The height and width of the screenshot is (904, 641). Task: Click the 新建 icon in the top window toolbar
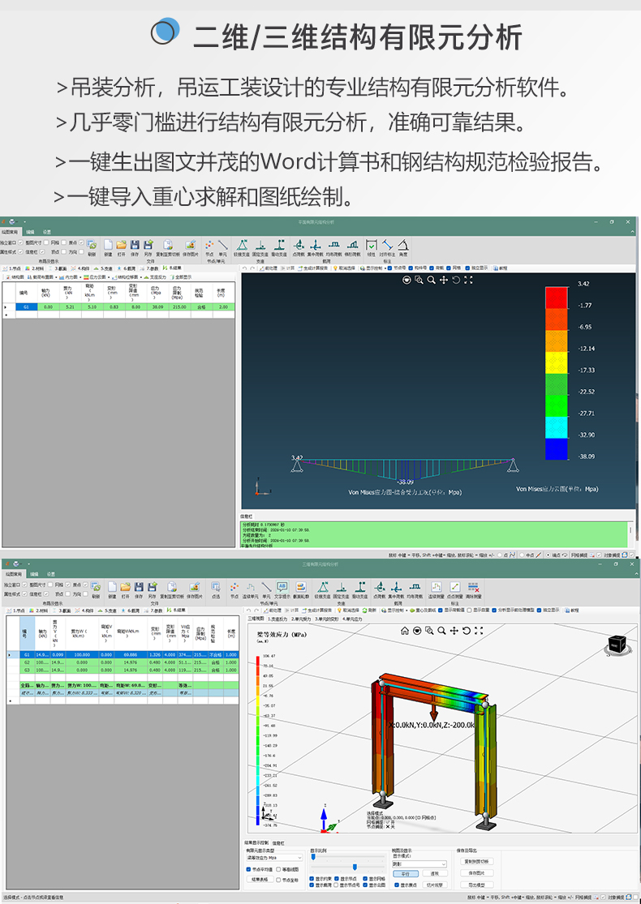[x=108, y=245]
